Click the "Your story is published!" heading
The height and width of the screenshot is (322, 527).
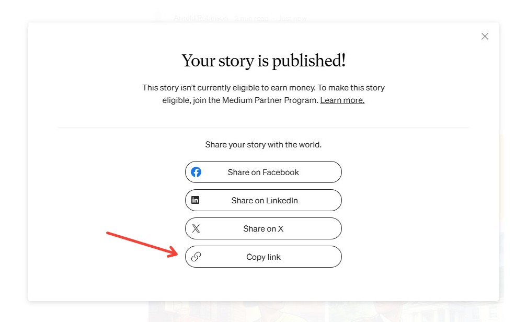pyautogui.click(x=263, y=61)
